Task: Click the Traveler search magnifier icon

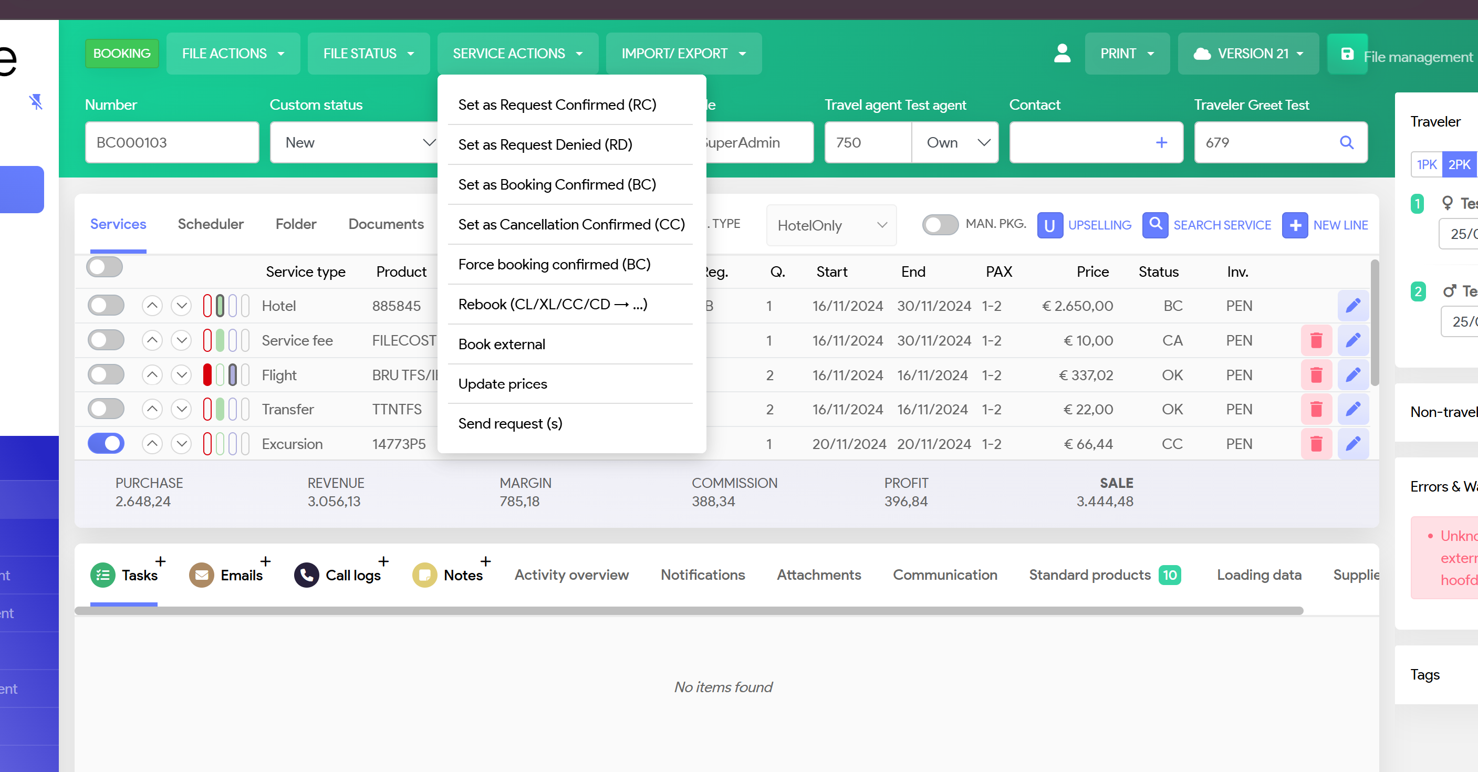Action: [x=1346, y=142]
